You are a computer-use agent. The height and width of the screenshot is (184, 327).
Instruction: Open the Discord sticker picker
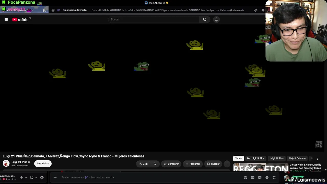260,177
